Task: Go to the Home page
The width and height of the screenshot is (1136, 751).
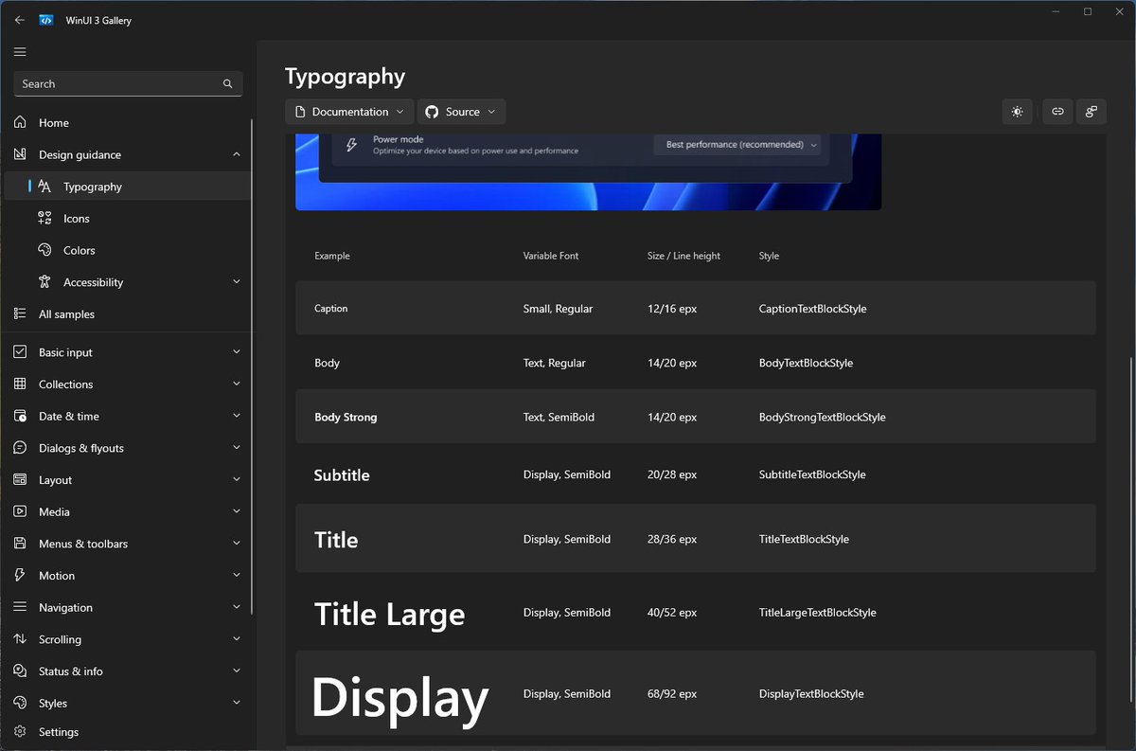Action: (x=128, y=123)
